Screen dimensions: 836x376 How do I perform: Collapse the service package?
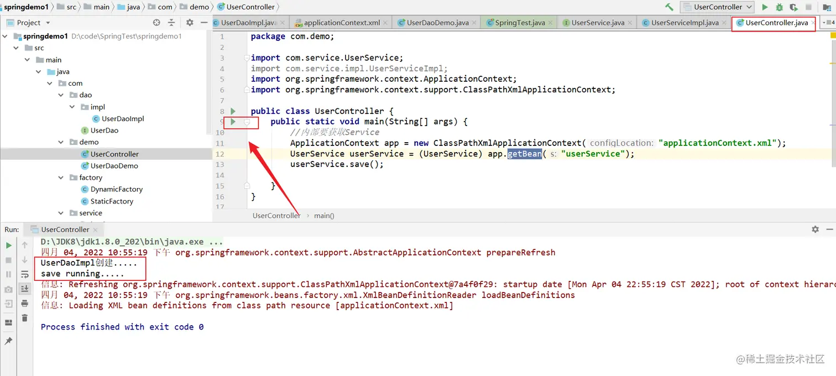[x=61, y=213]
